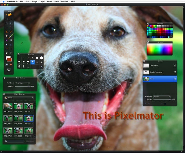Screen dimensions: 185x153
Task: Select the Blur water-drop tool
Action: point(7,44)
